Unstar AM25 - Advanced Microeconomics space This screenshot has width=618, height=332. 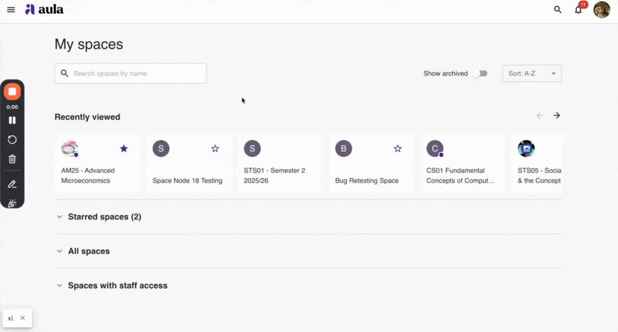click(x=124, y=149)
